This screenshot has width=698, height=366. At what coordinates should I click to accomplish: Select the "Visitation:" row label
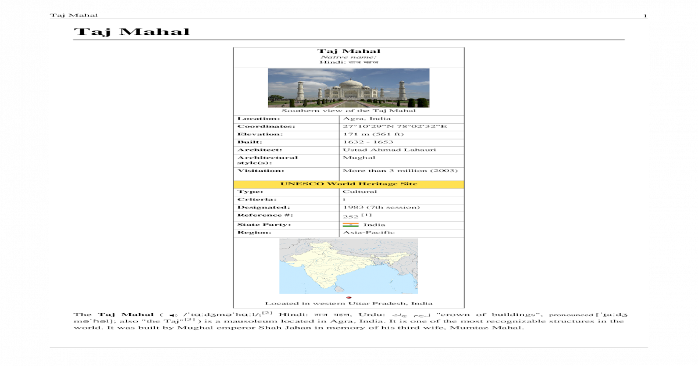[x=261, y=171]
